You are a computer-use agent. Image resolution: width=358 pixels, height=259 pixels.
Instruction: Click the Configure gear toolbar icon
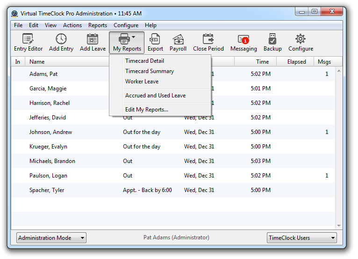pyautogui.click(x=300, y=39)
